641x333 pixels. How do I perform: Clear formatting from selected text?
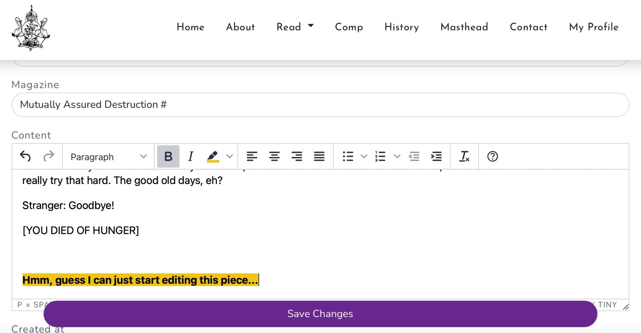click(465, 156)
